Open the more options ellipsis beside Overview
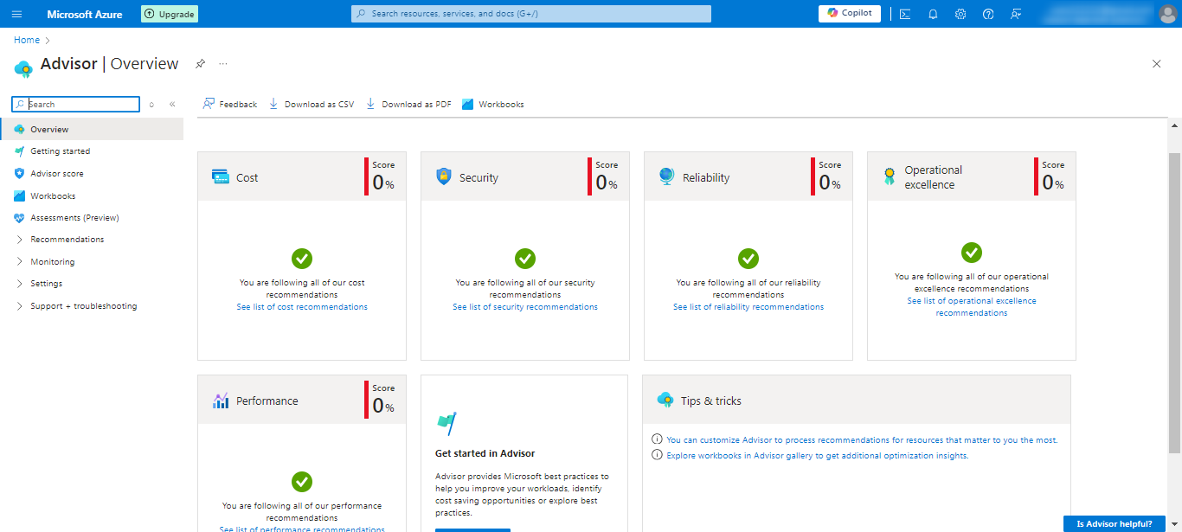The width and height of the screenshot is (1182, 532). tap(223, 64)
